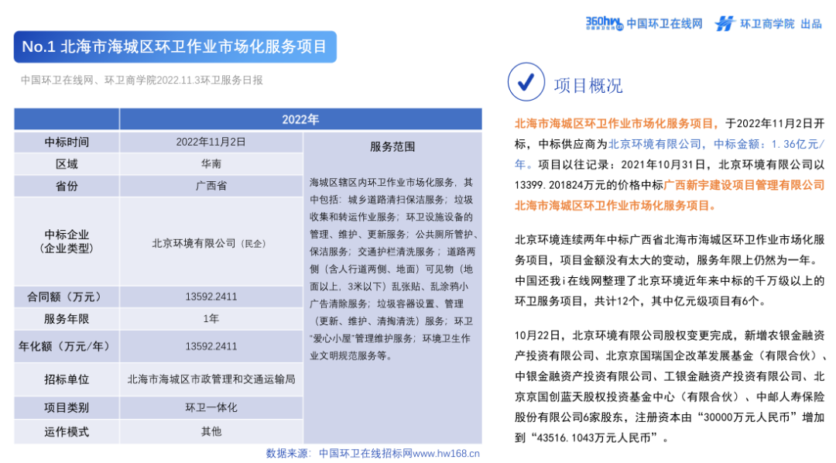Select the 省份 row label
The image size is (836, 463).
pos(67,186)
